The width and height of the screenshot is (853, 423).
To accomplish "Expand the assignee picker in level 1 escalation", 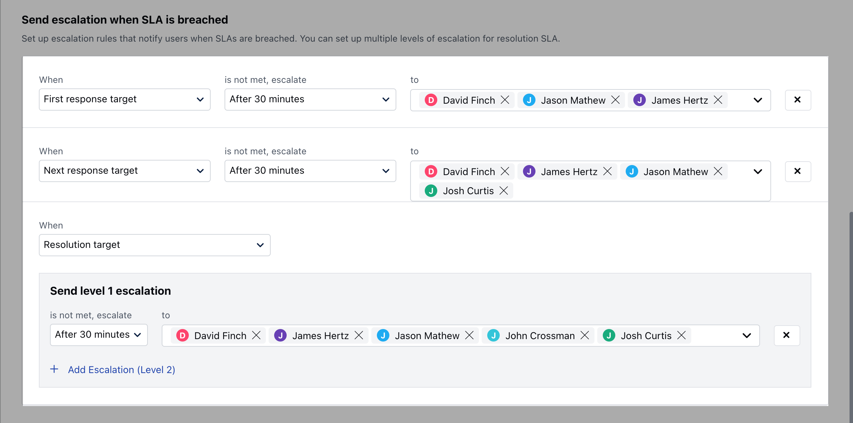I will point(746,335).
